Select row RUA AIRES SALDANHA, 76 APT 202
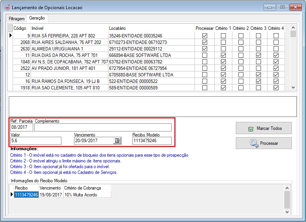The height and width of the screenshot is (222, 306). (x=66, y=42)
